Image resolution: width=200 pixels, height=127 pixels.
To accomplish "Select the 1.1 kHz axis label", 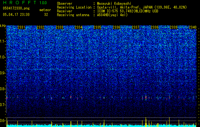I will point(3,41).
